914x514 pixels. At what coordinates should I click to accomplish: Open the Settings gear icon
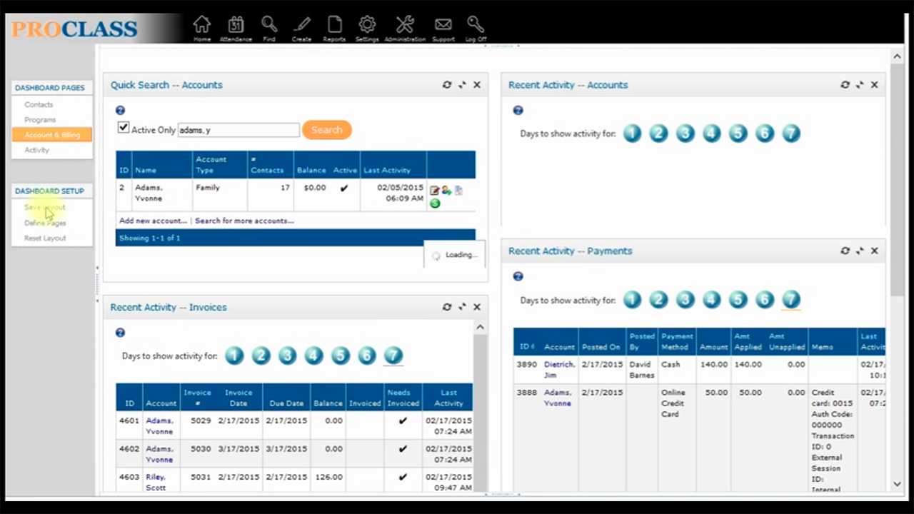point(367,28)
